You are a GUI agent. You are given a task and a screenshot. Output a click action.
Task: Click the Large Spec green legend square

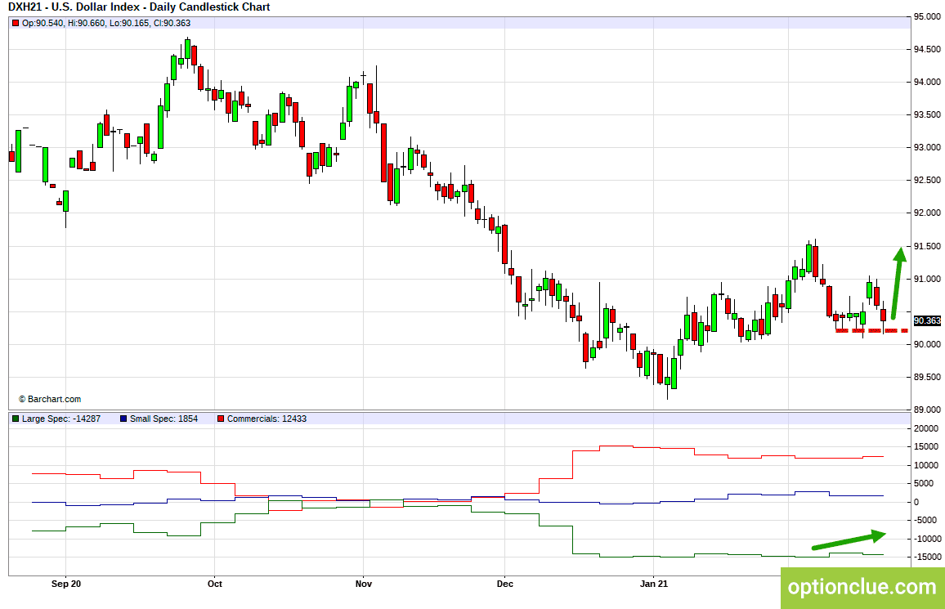click(x=16, y=419)
